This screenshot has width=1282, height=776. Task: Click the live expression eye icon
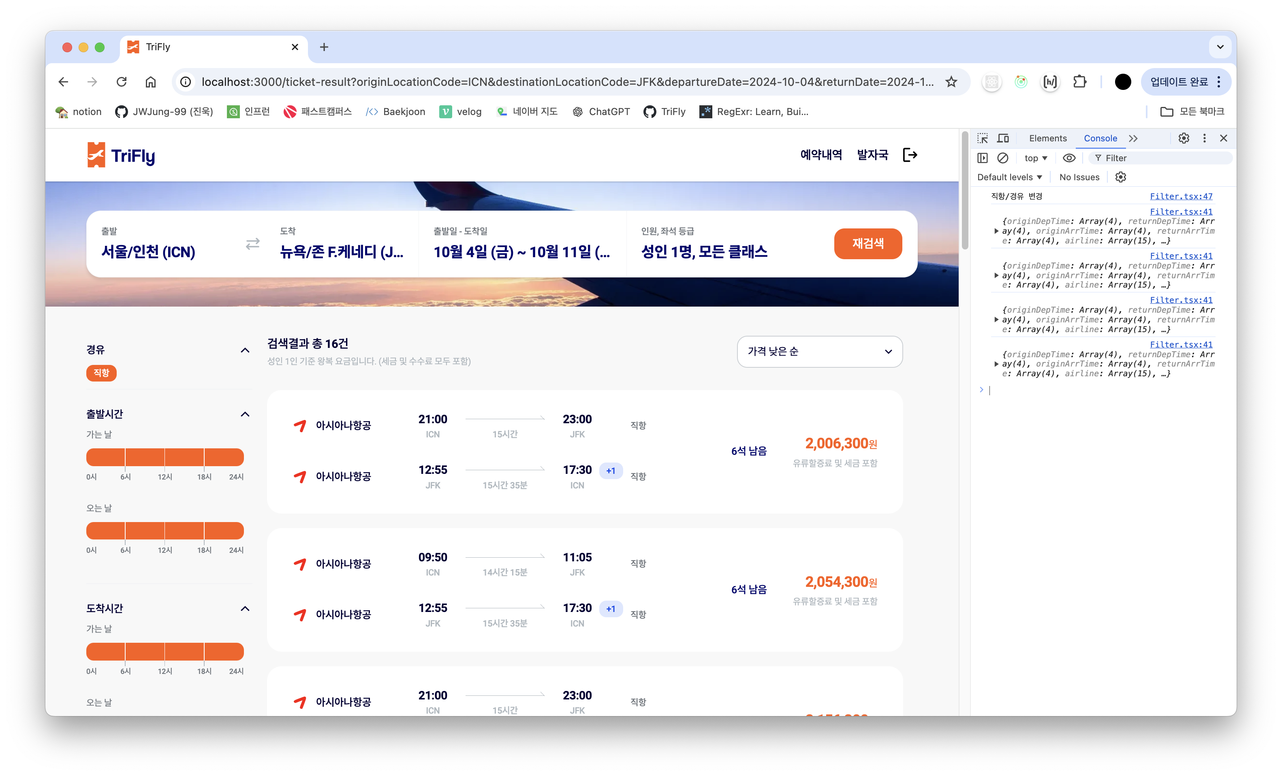[x=1069, y=158]
